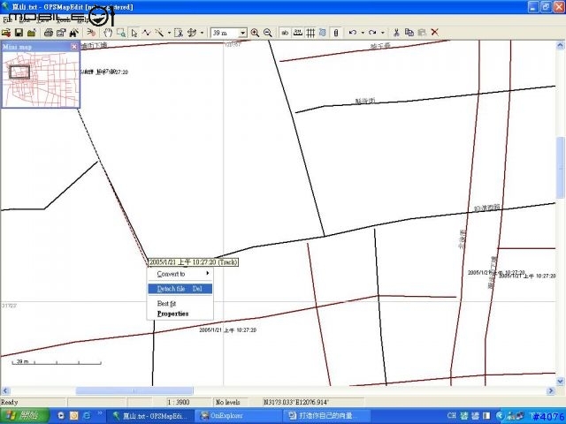Viewport: 566px width, 424px height.
Task: Expand the undo history dropdown arrow
Action: click(x=363, y=33)
